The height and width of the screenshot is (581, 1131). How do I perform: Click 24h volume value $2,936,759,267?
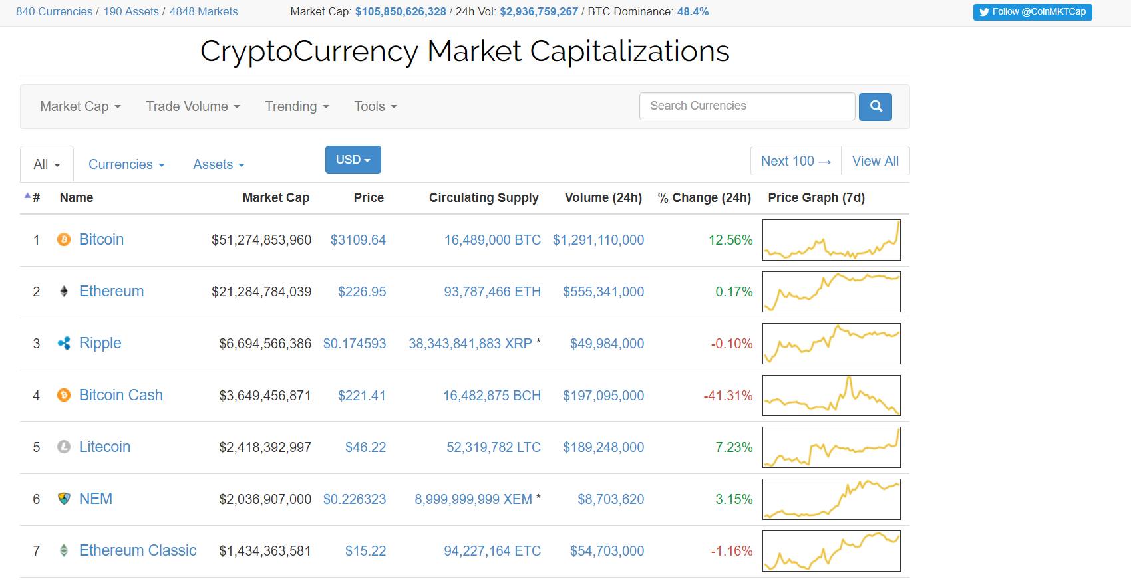coord(539,12)
